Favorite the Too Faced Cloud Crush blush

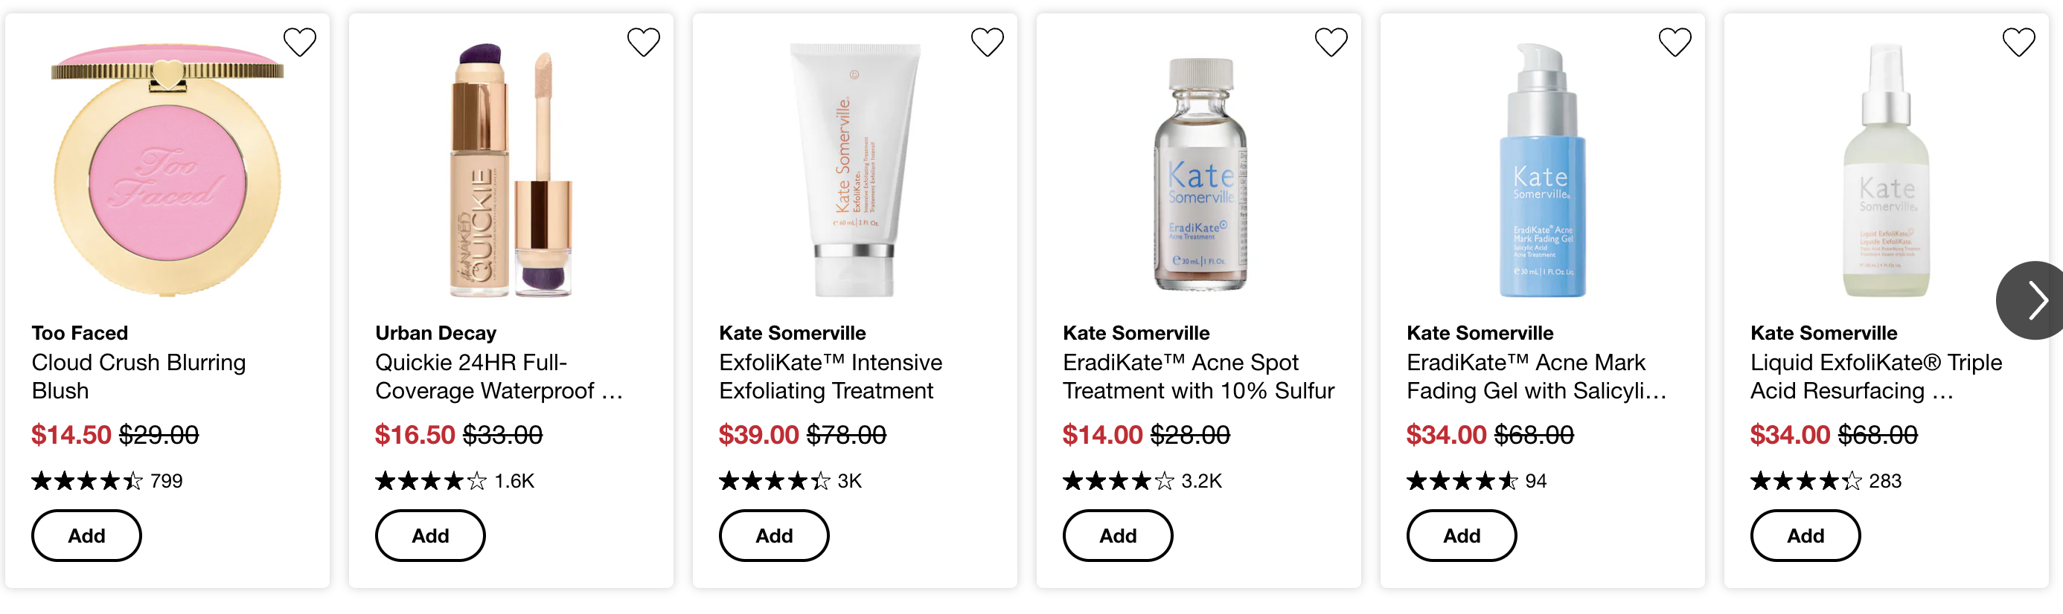point(299,42)
